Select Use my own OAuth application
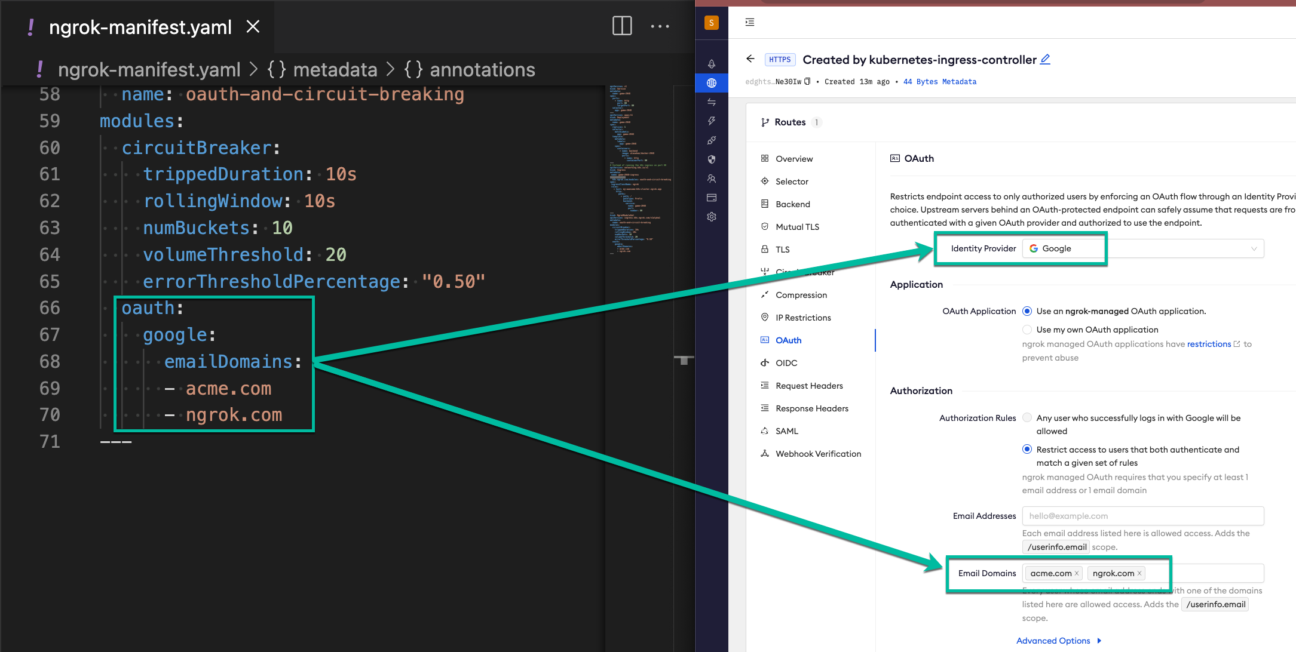 tap(1027, 330)
